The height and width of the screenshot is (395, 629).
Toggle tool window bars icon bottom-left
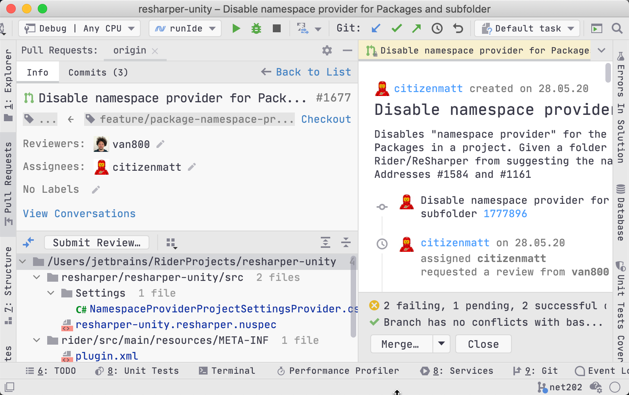pyautogui.click(x=9, y=387)
